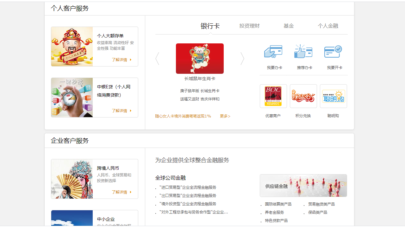Open the 供应链金融 banner image
405x228 pixels.
pos(303,185)
